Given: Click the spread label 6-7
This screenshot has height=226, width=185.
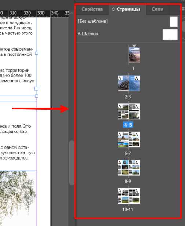Looking at the screenshot, I should 128,153.
